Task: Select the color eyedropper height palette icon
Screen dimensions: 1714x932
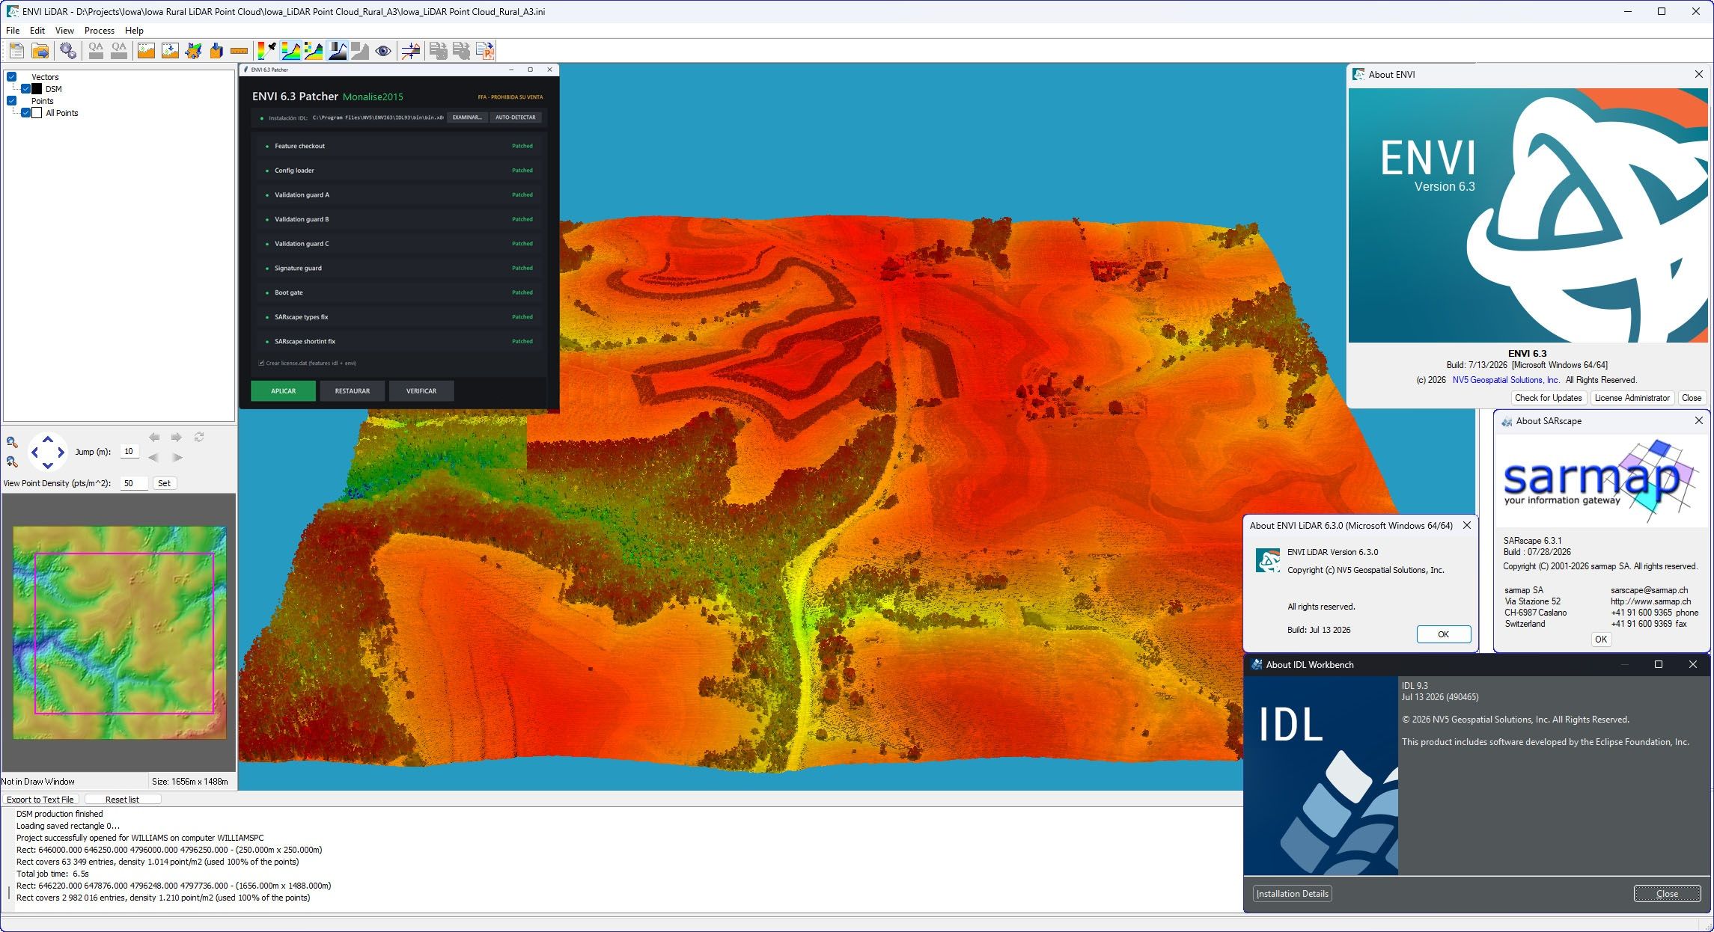Action: (x=266, y=51)
